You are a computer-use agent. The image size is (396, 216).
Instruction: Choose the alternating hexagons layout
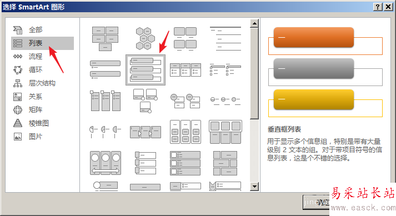(x=145, y=39)
